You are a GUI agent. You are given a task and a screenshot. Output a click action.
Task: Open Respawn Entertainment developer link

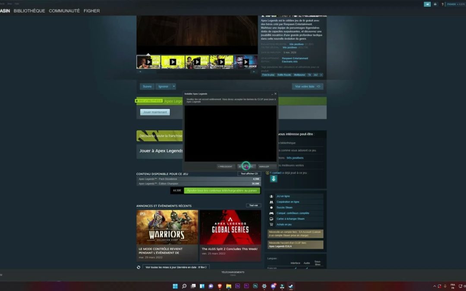pos(295,58)
